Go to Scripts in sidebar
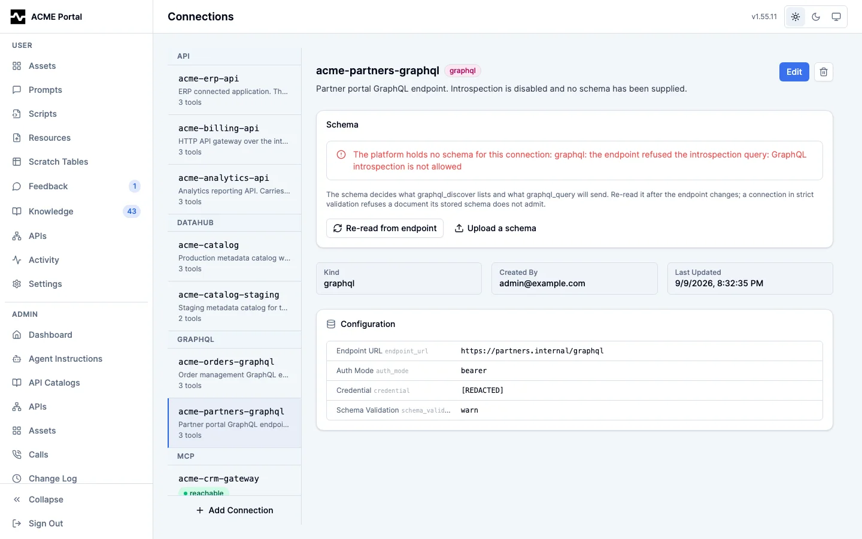862x539 pixels. tap(76, 114)
